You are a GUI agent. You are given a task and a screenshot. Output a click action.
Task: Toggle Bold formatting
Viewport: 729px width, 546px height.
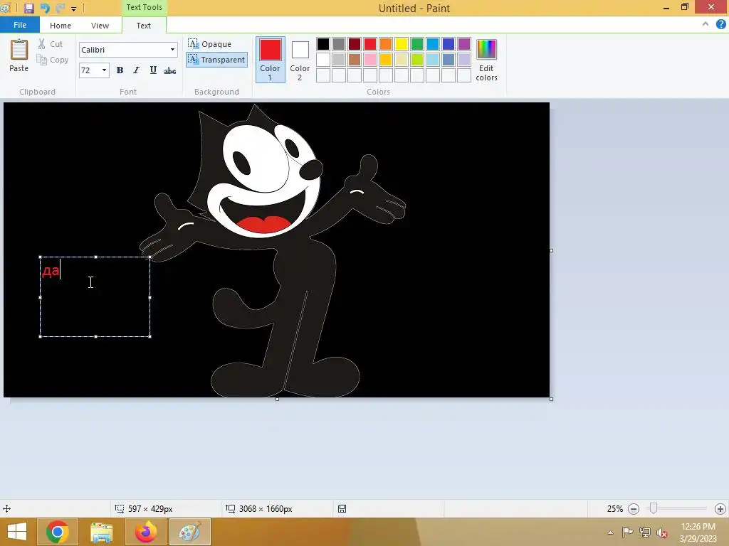click(120, 70)
